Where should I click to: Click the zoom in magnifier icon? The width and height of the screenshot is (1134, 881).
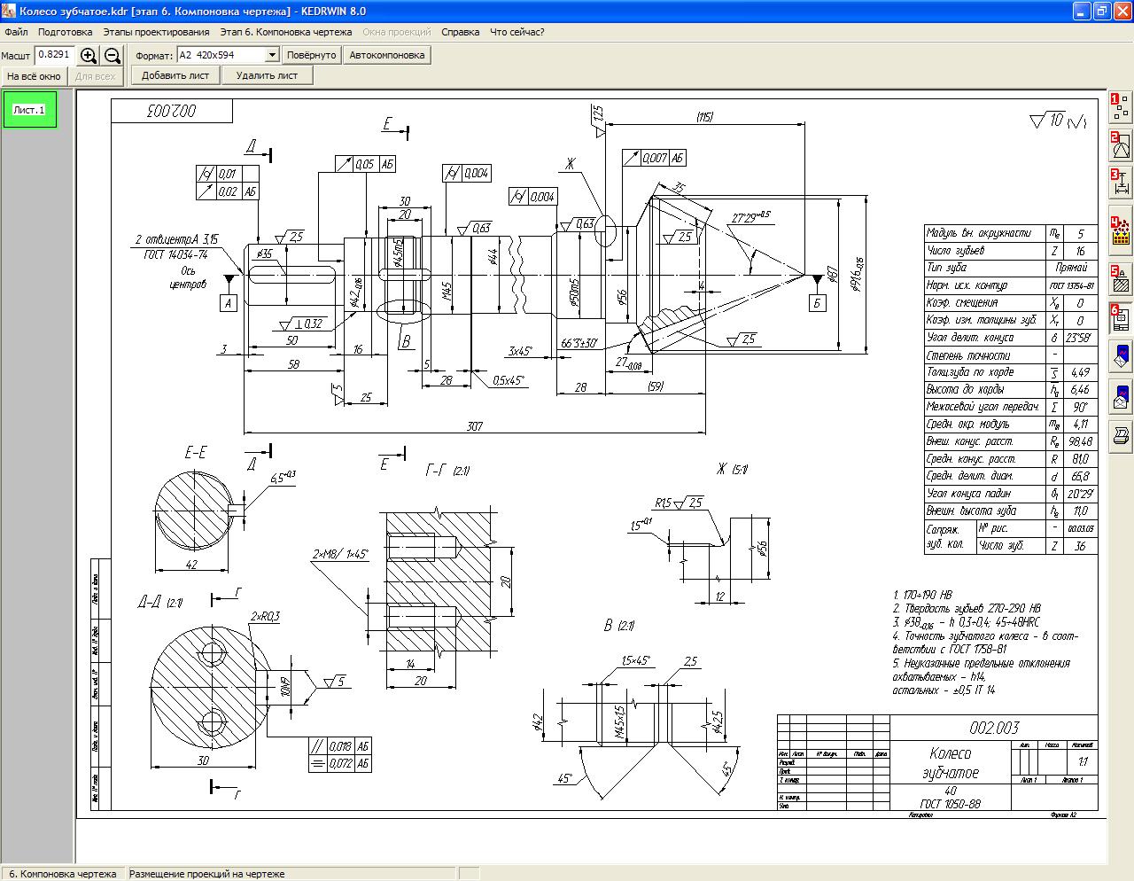coord(89,55)
